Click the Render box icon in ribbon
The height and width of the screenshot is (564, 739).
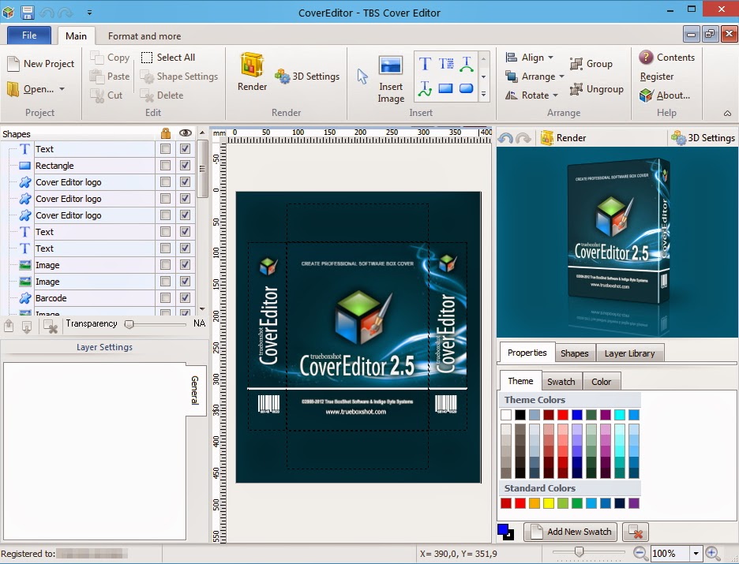pos(252,65)
